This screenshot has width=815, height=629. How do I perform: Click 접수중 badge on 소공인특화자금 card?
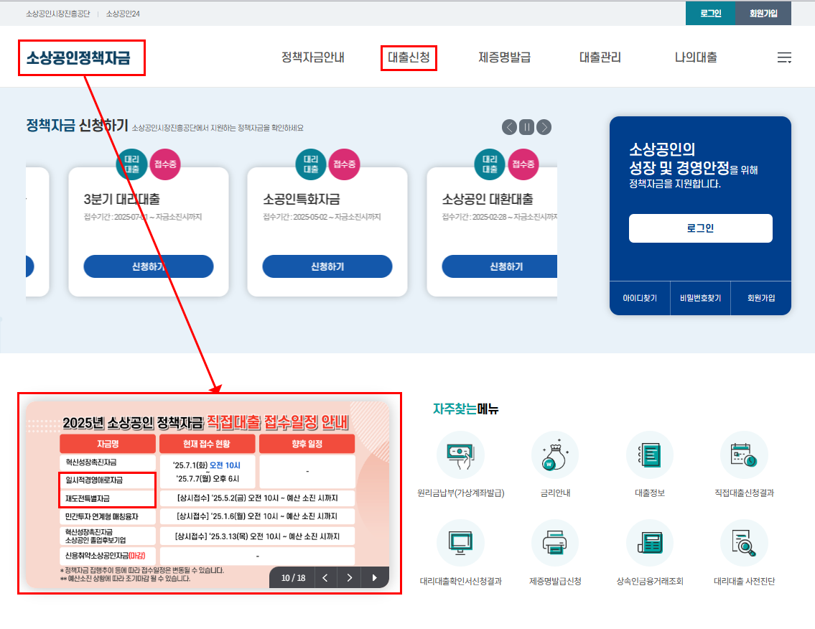click(344, 164)
